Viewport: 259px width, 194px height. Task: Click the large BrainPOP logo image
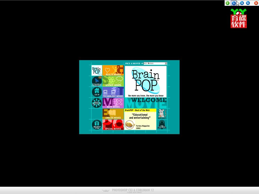pyautogui.click(x=146, y=80)
